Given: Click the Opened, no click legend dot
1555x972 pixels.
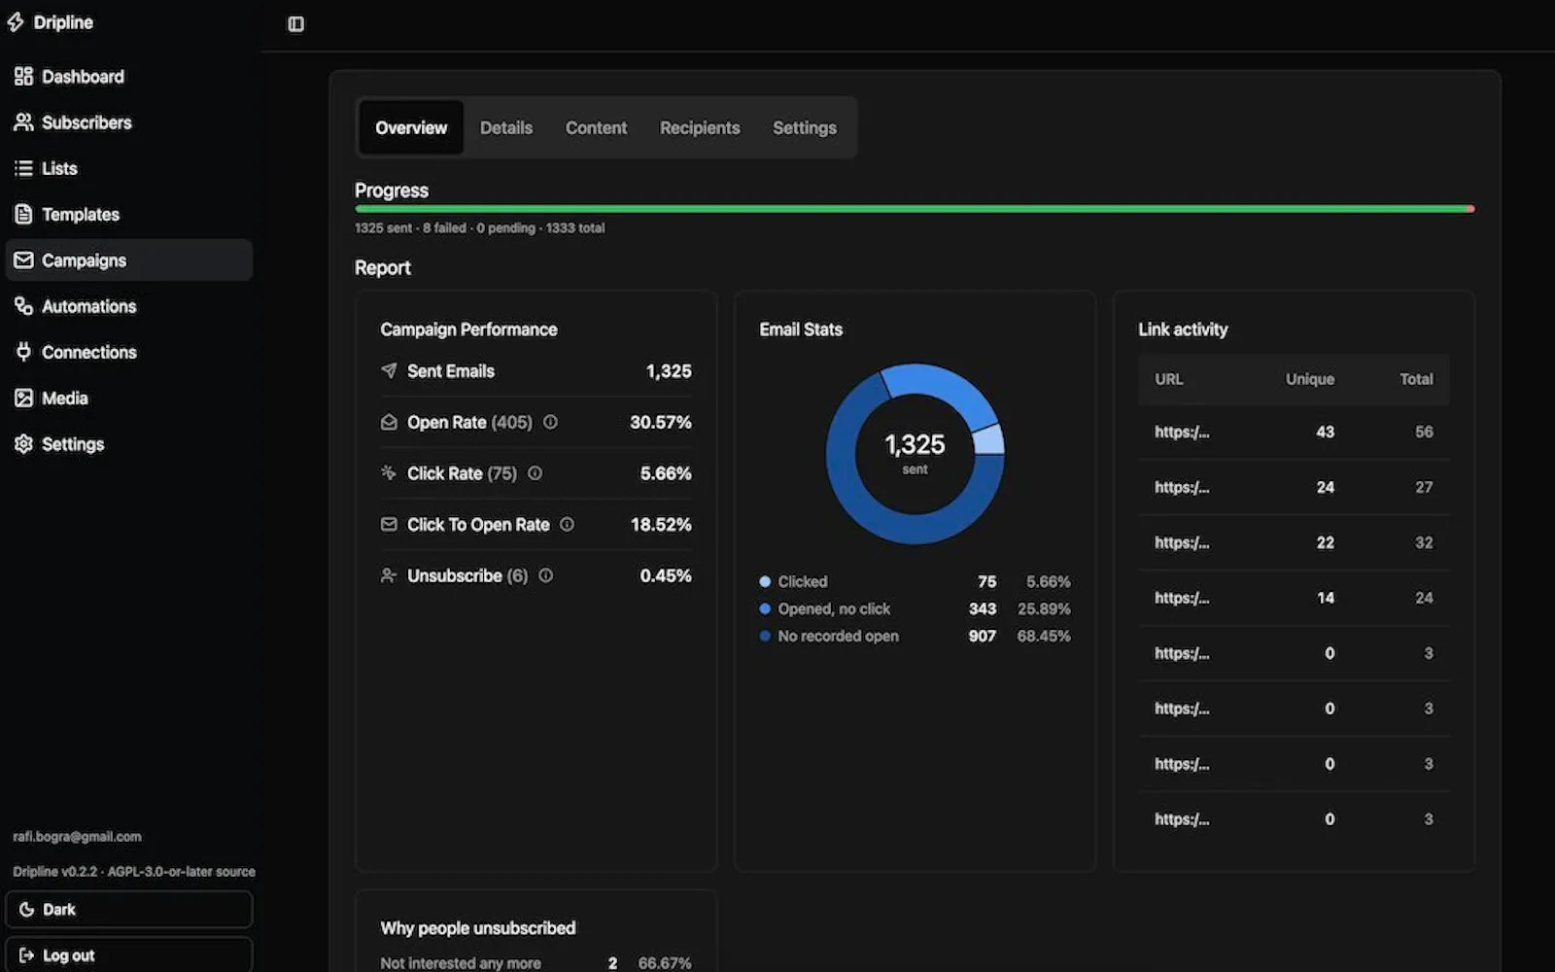Looking at the screenshot, I should (765, 608).
